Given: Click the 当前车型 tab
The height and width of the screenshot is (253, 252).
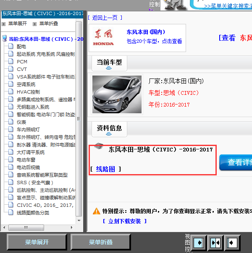Looking at the screenshot, I should point(109,63).
